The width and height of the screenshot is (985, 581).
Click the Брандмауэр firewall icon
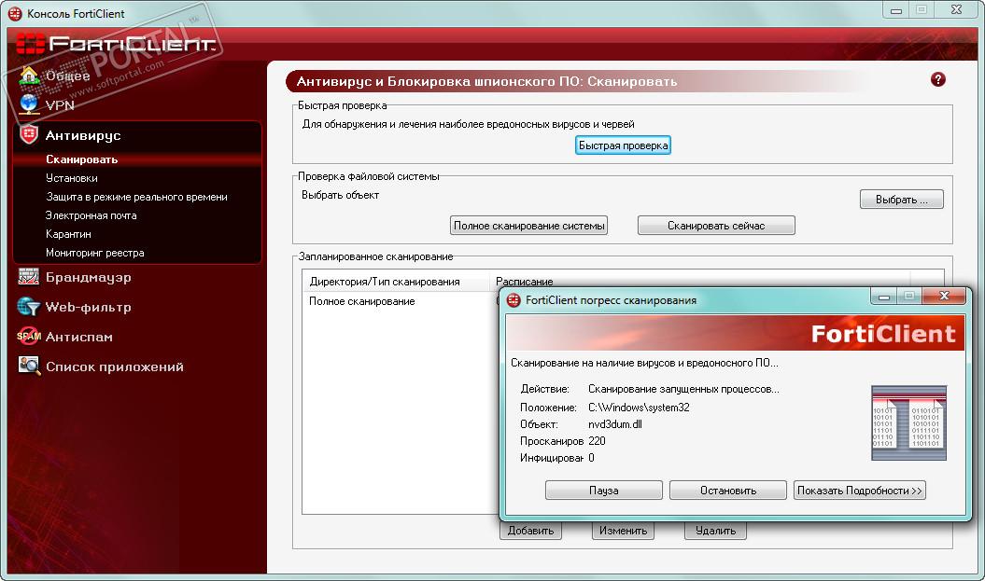tap(29, 277)
